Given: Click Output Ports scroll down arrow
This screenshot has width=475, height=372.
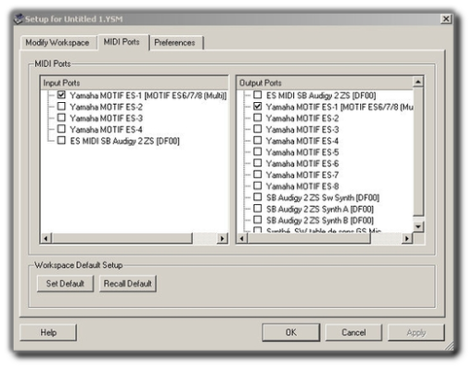Looking at the screenshot, I should point(417,227).
